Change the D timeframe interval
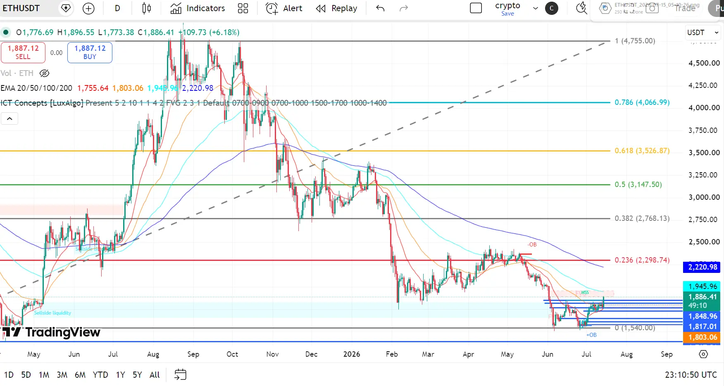This screenshot has height=386, width=724. coord(117,8)
